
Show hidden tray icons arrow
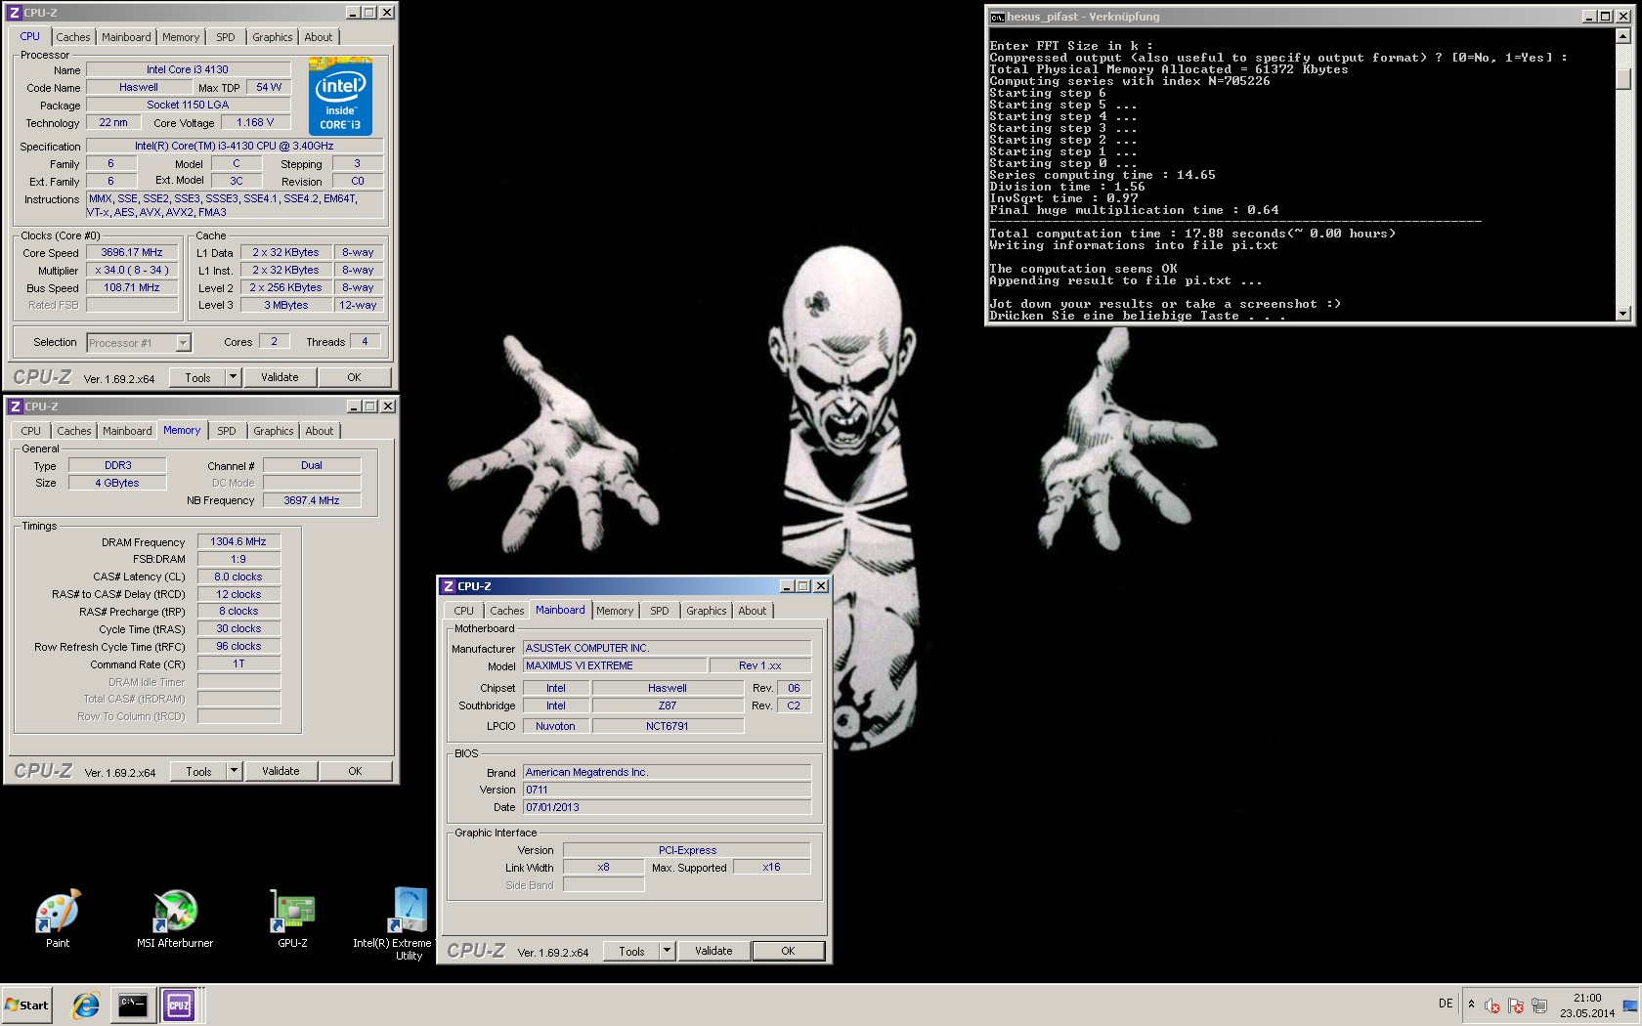pos(1471,1005)
